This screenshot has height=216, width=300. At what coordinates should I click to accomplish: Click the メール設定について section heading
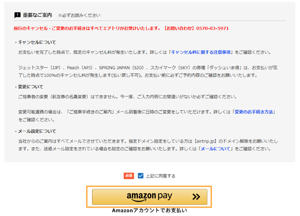click(x=37, y=131)
